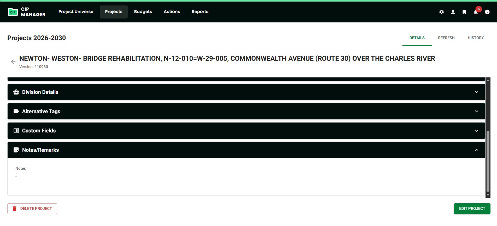Expand the Custom Fields section chevron
The height and width of the screenshot is (226, 497).
[476, 131]
